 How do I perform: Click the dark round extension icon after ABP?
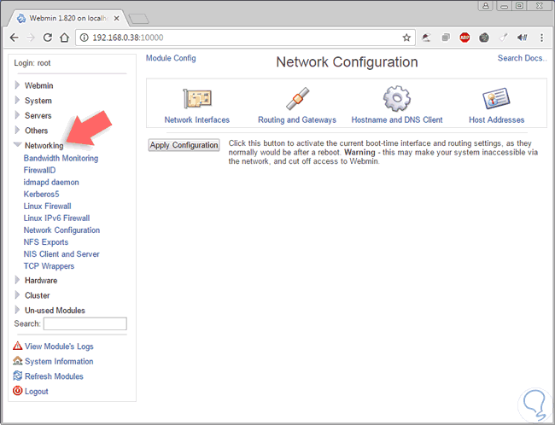484,38
